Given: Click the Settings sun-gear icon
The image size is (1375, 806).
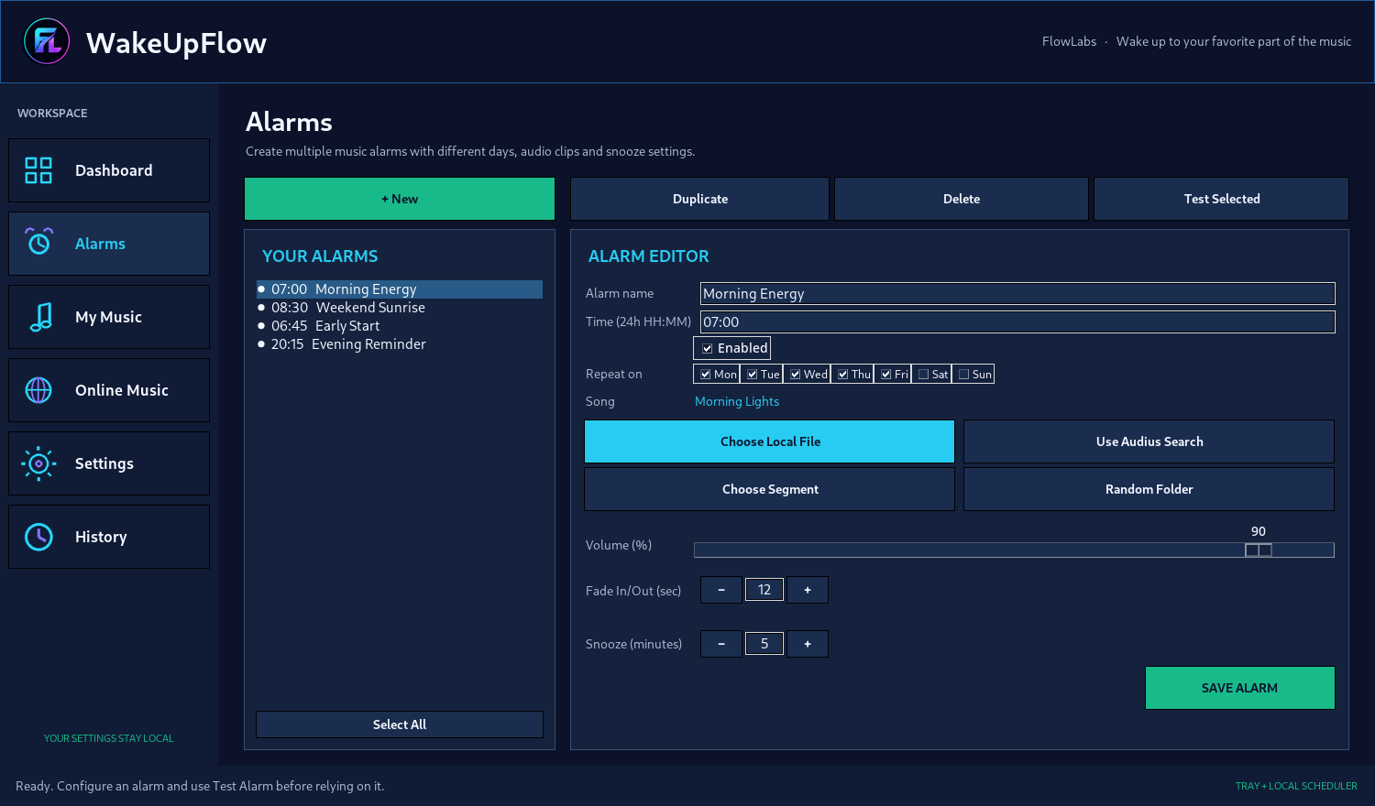Looking at the screenshot, I should click(x=38, y=463).
